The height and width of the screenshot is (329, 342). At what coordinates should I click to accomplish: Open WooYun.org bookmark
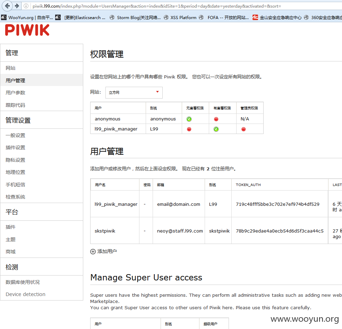coord(27,17)
